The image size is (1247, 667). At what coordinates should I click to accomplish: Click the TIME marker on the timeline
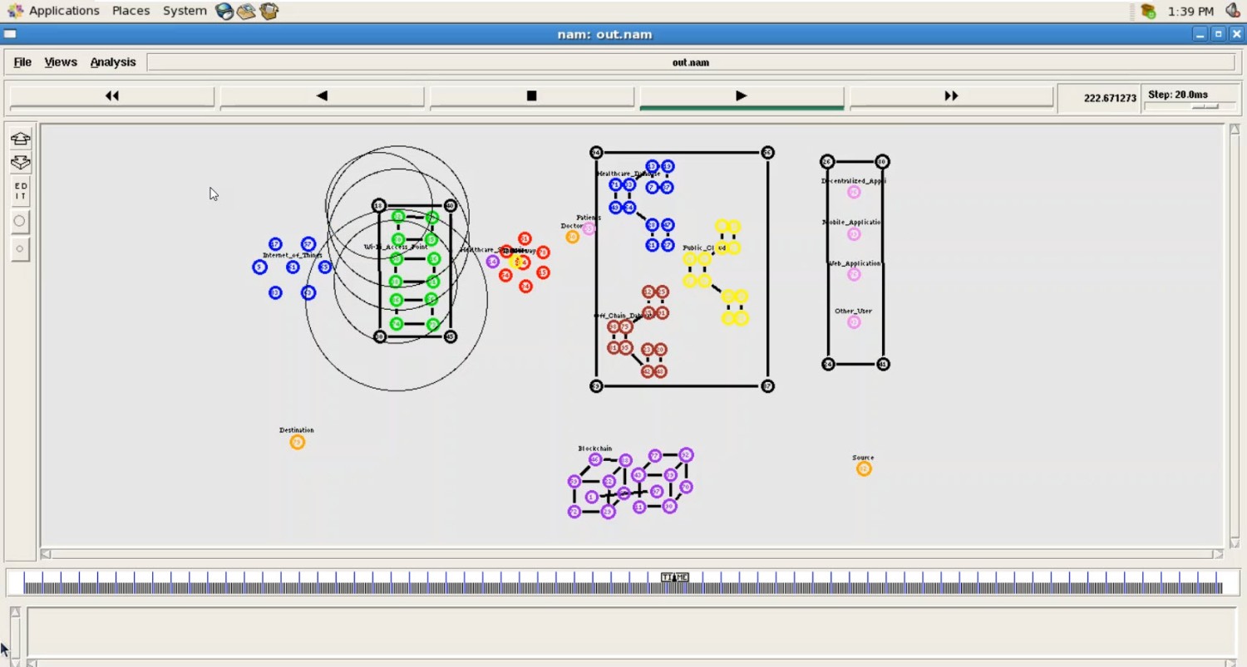pyautogui.click(x=674, y=577)
